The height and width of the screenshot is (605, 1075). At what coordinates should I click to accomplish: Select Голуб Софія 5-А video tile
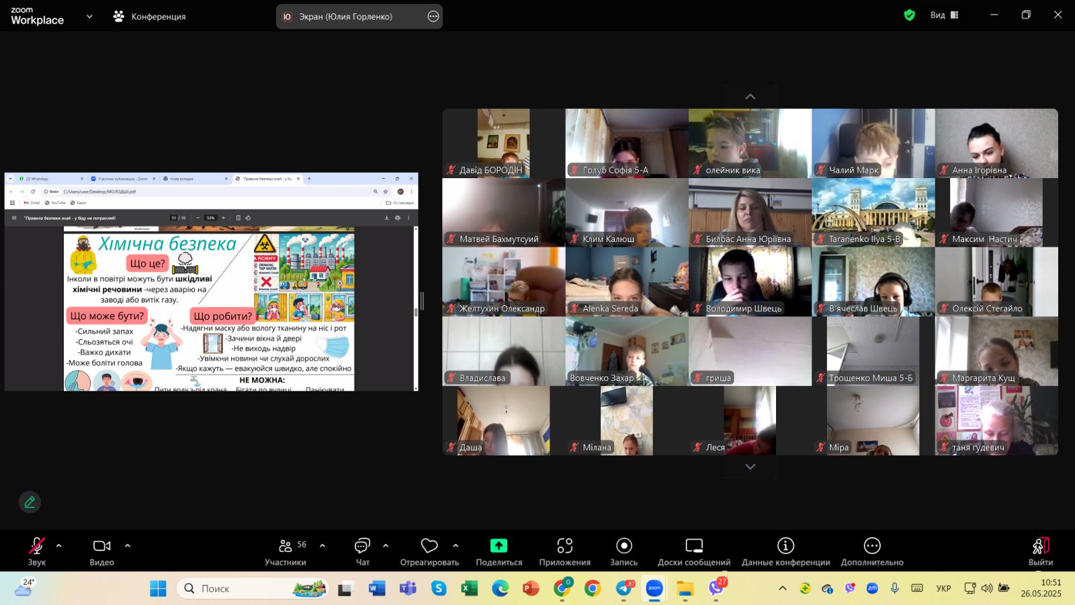point(627,143)
